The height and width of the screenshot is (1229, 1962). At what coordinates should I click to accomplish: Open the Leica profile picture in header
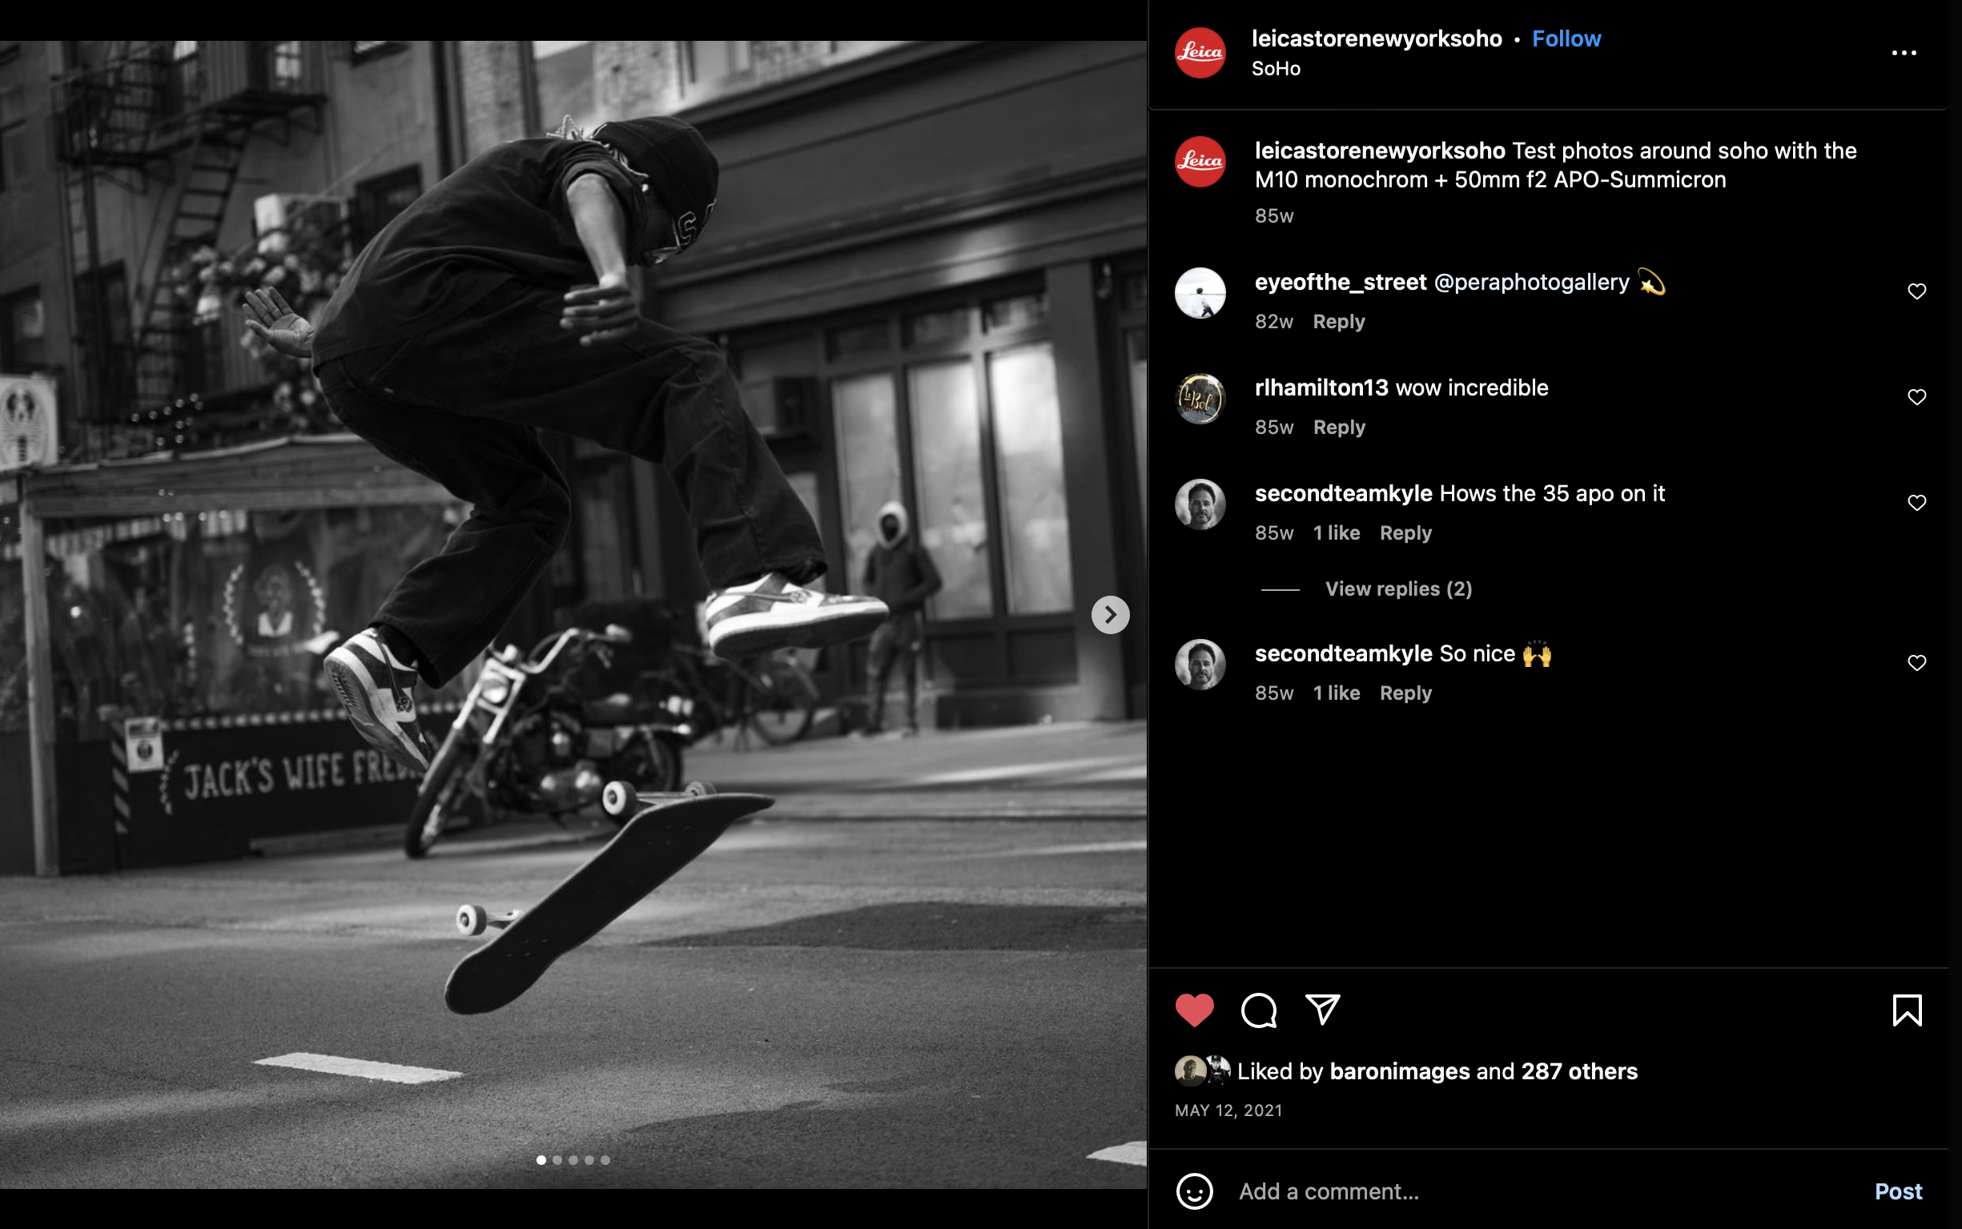click(x=1200, y=53)
